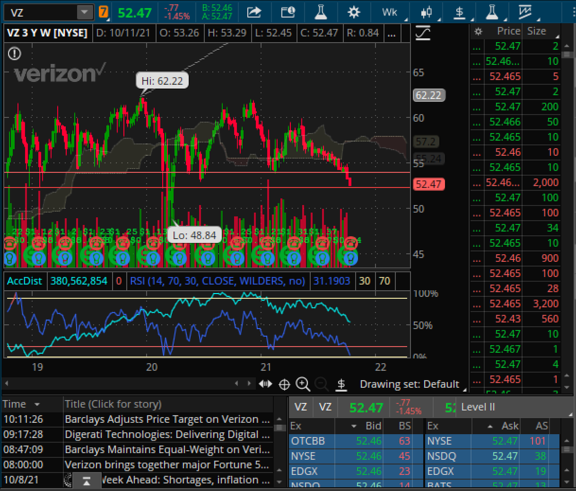Click the RSI value 31.1903

(x=332, y=281)
